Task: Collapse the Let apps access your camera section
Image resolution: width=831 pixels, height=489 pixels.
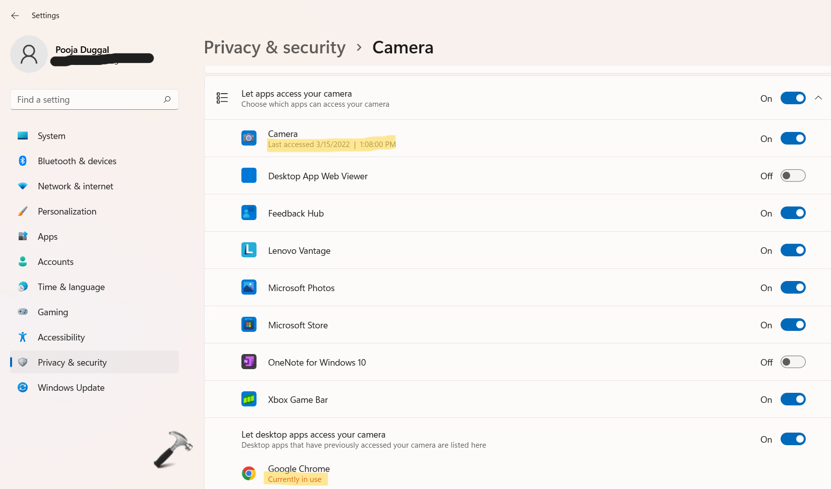Action: coord(818,98)
